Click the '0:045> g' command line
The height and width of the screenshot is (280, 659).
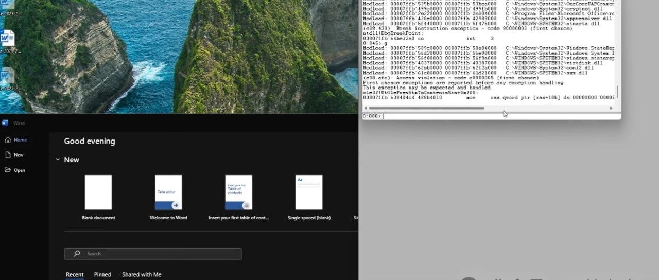coord(375,43)
